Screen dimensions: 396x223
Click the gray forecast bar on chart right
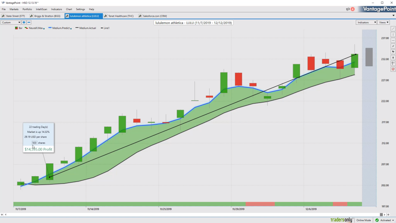369,57
